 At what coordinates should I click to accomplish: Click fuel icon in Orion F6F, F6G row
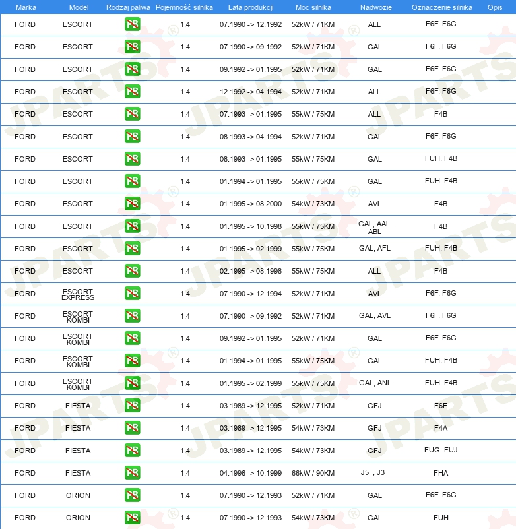click(x=132, y=495)
